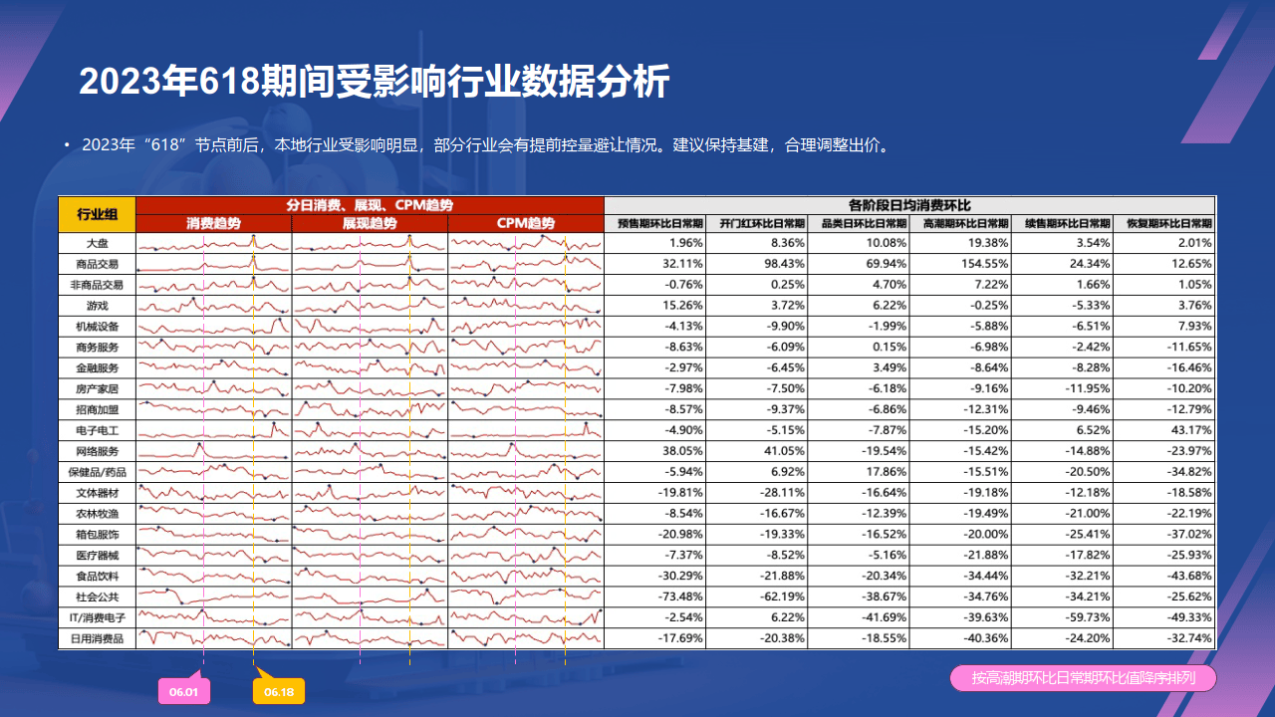Image resolution: width=1275 pixels, height=717 pixels.
Task: Click the 金融服务 row label
Action: (x=98, y=368)
